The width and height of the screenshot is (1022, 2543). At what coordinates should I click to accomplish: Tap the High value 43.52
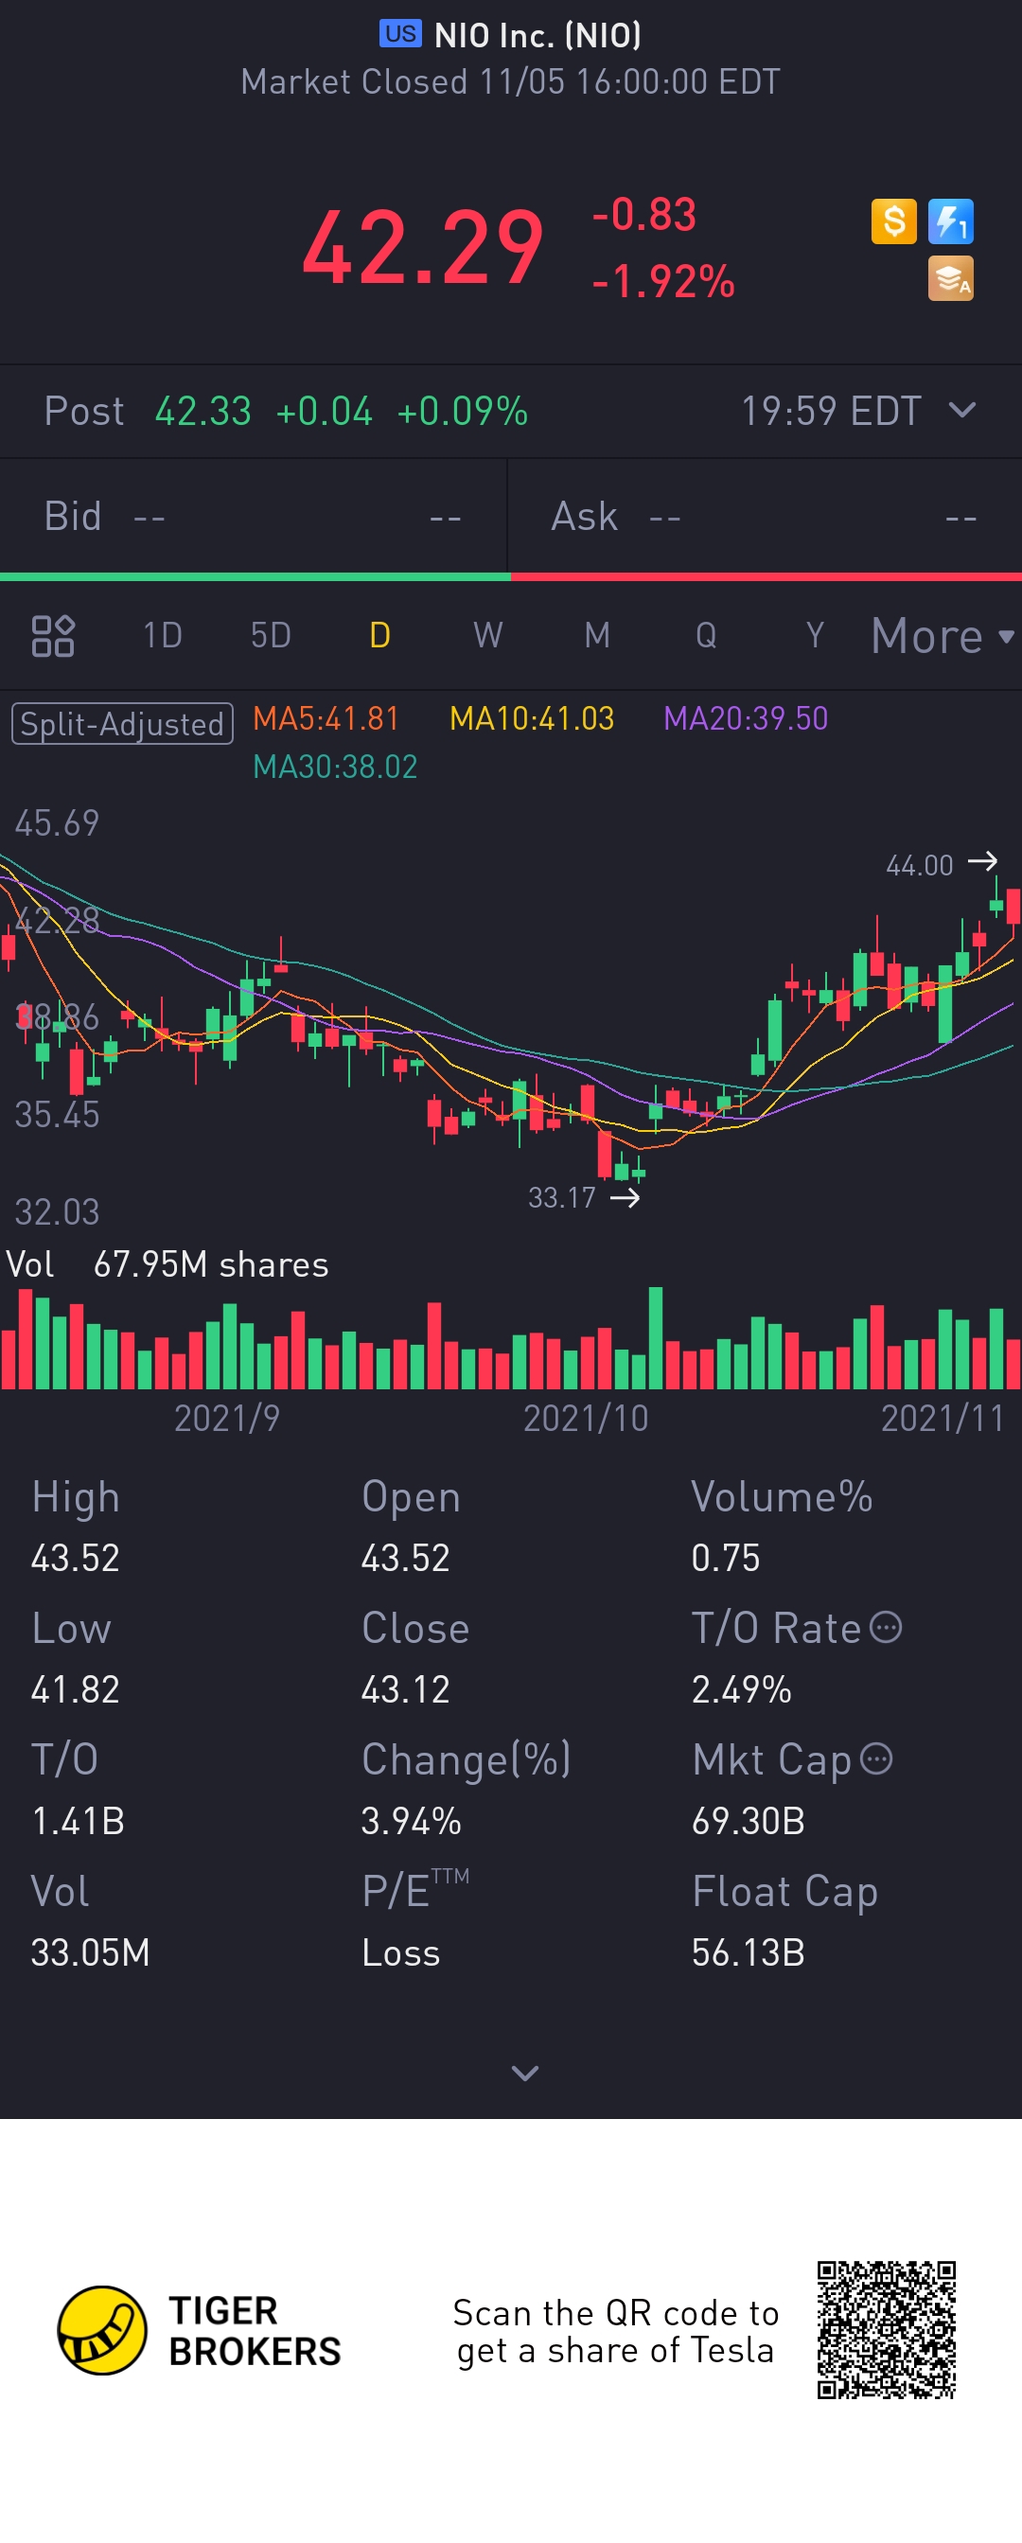75,1558
